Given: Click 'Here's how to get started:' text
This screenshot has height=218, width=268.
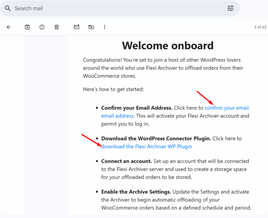Looking at the screenshot, I should [x=113, y=89].
